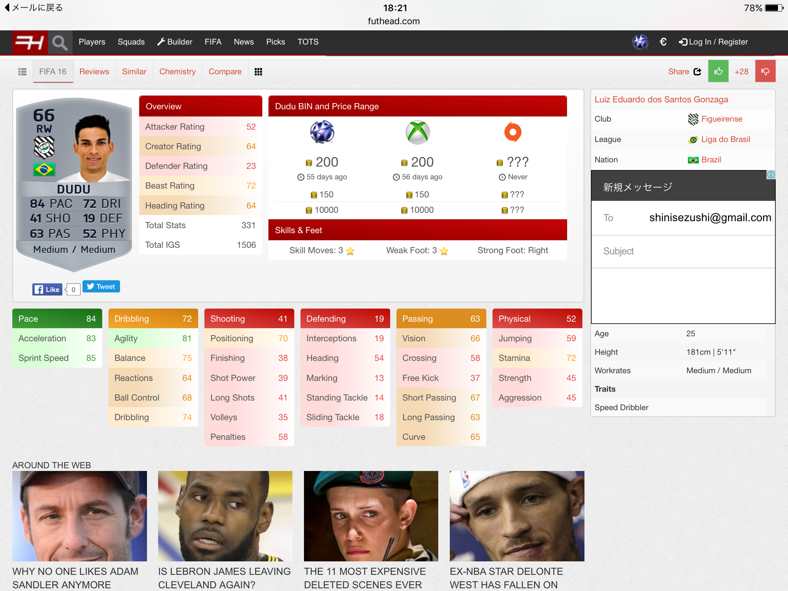788x591 pixels.
Task: Click the Sprint Speed stat row
Action: point(57,358)
